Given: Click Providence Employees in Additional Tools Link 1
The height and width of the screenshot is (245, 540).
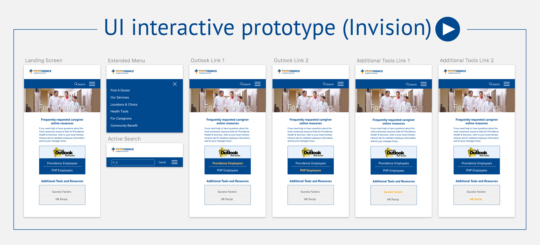Looking at the screenshot, I should point(393,163).
